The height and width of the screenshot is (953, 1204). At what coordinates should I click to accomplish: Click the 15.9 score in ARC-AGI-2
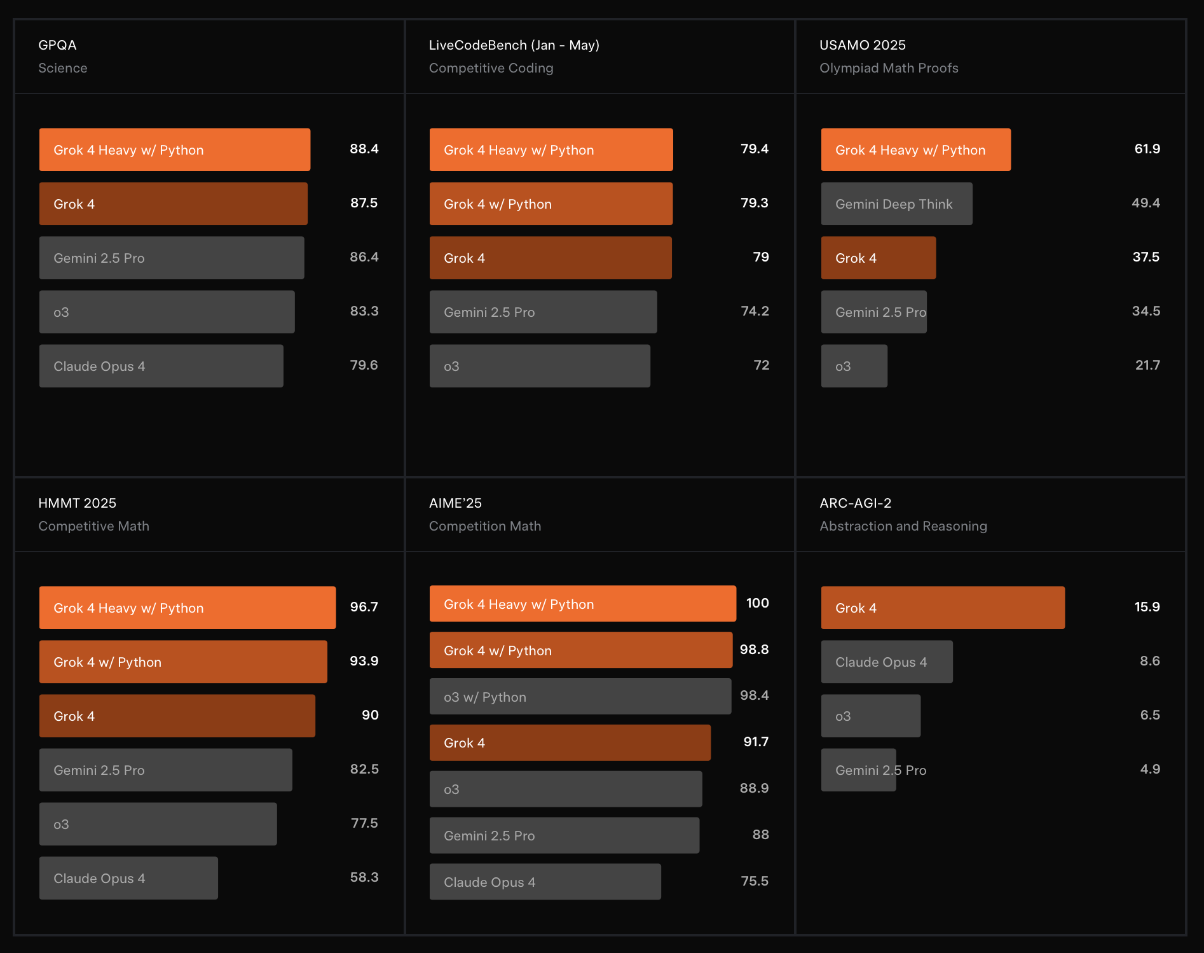[1147, 607]
